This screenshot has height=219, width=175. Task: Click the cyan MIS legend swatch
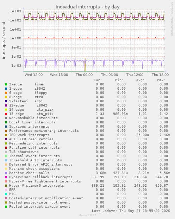click(x=6, y=194)
